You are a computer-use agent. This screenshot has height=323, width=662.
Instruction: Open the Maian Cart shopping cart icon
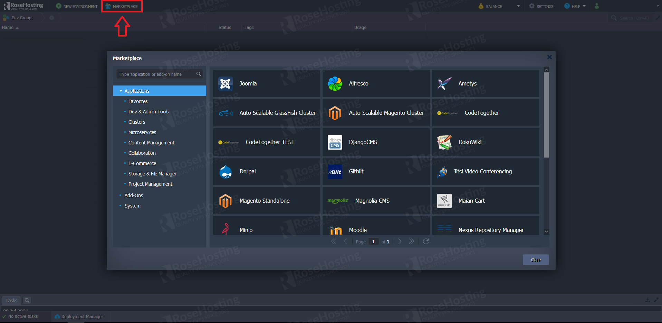click(x=444, y=201)
